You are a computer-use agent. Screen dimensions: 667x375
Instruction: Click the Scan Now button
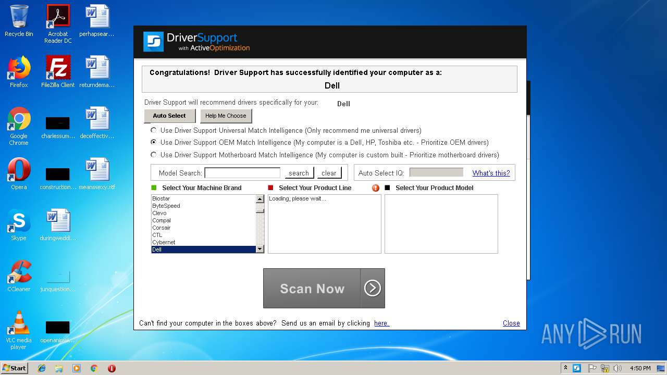324,289
